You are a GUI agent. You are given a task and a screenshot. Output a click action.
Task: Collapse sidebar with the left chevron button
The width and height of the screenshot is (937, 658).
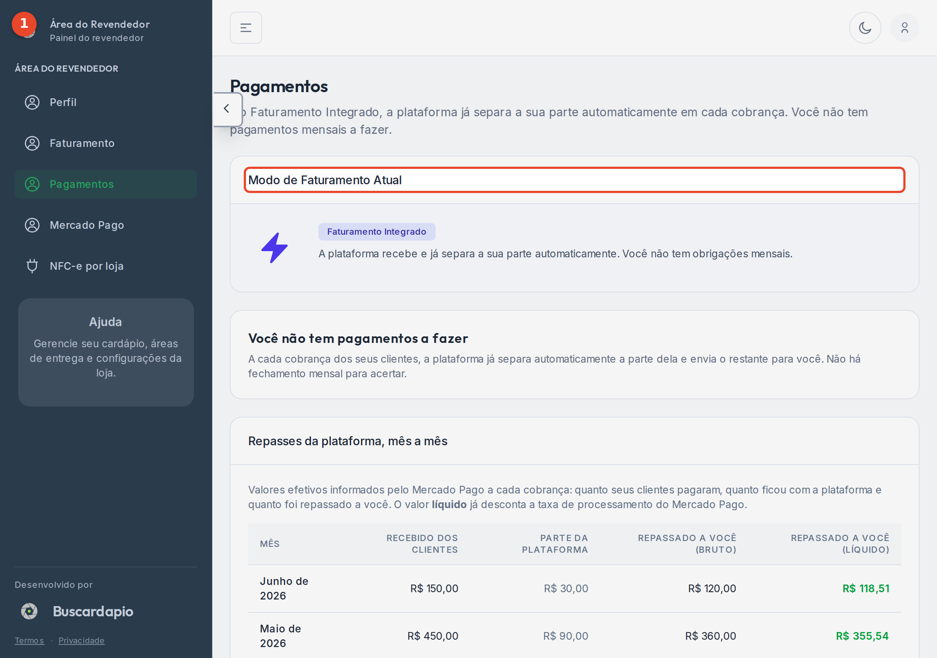pos(227,109)
